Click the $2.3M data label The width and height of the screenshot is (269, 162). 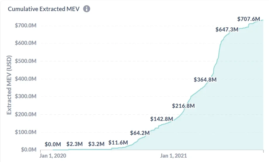(x=75, y=144)
